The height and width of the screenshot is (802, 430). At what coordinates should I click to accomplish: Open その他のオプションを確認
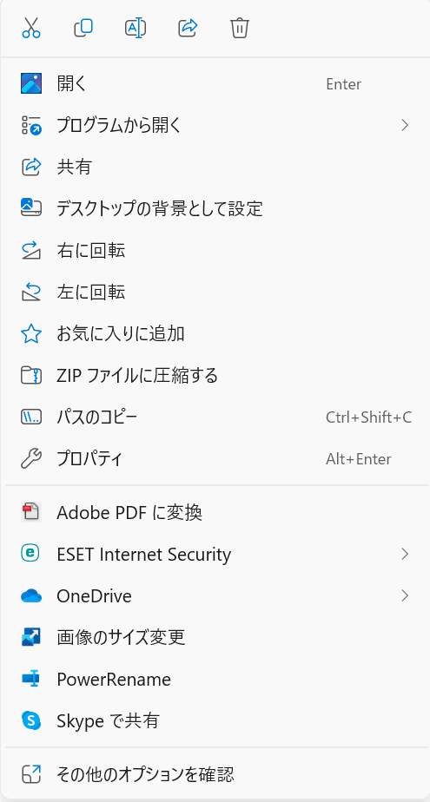(x=215, y=774)
